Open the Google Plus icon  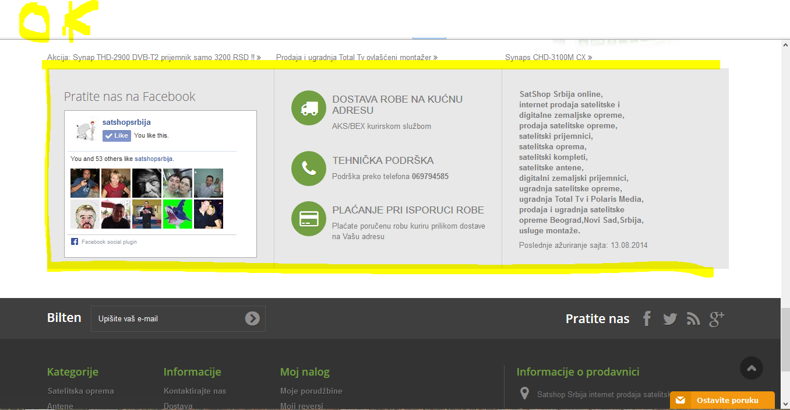pos(717,318)
